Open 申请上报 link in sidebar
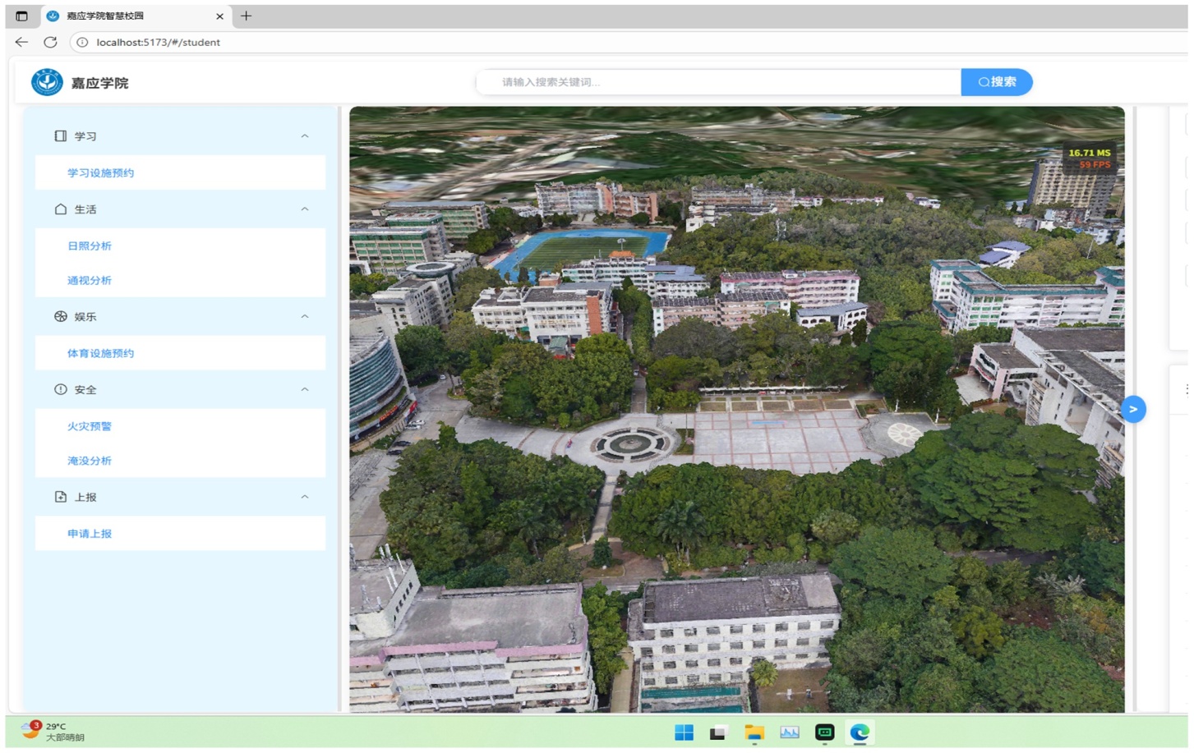Viewport: 1194px width, 753px height. pyautogui.click(x=90, y=534)
